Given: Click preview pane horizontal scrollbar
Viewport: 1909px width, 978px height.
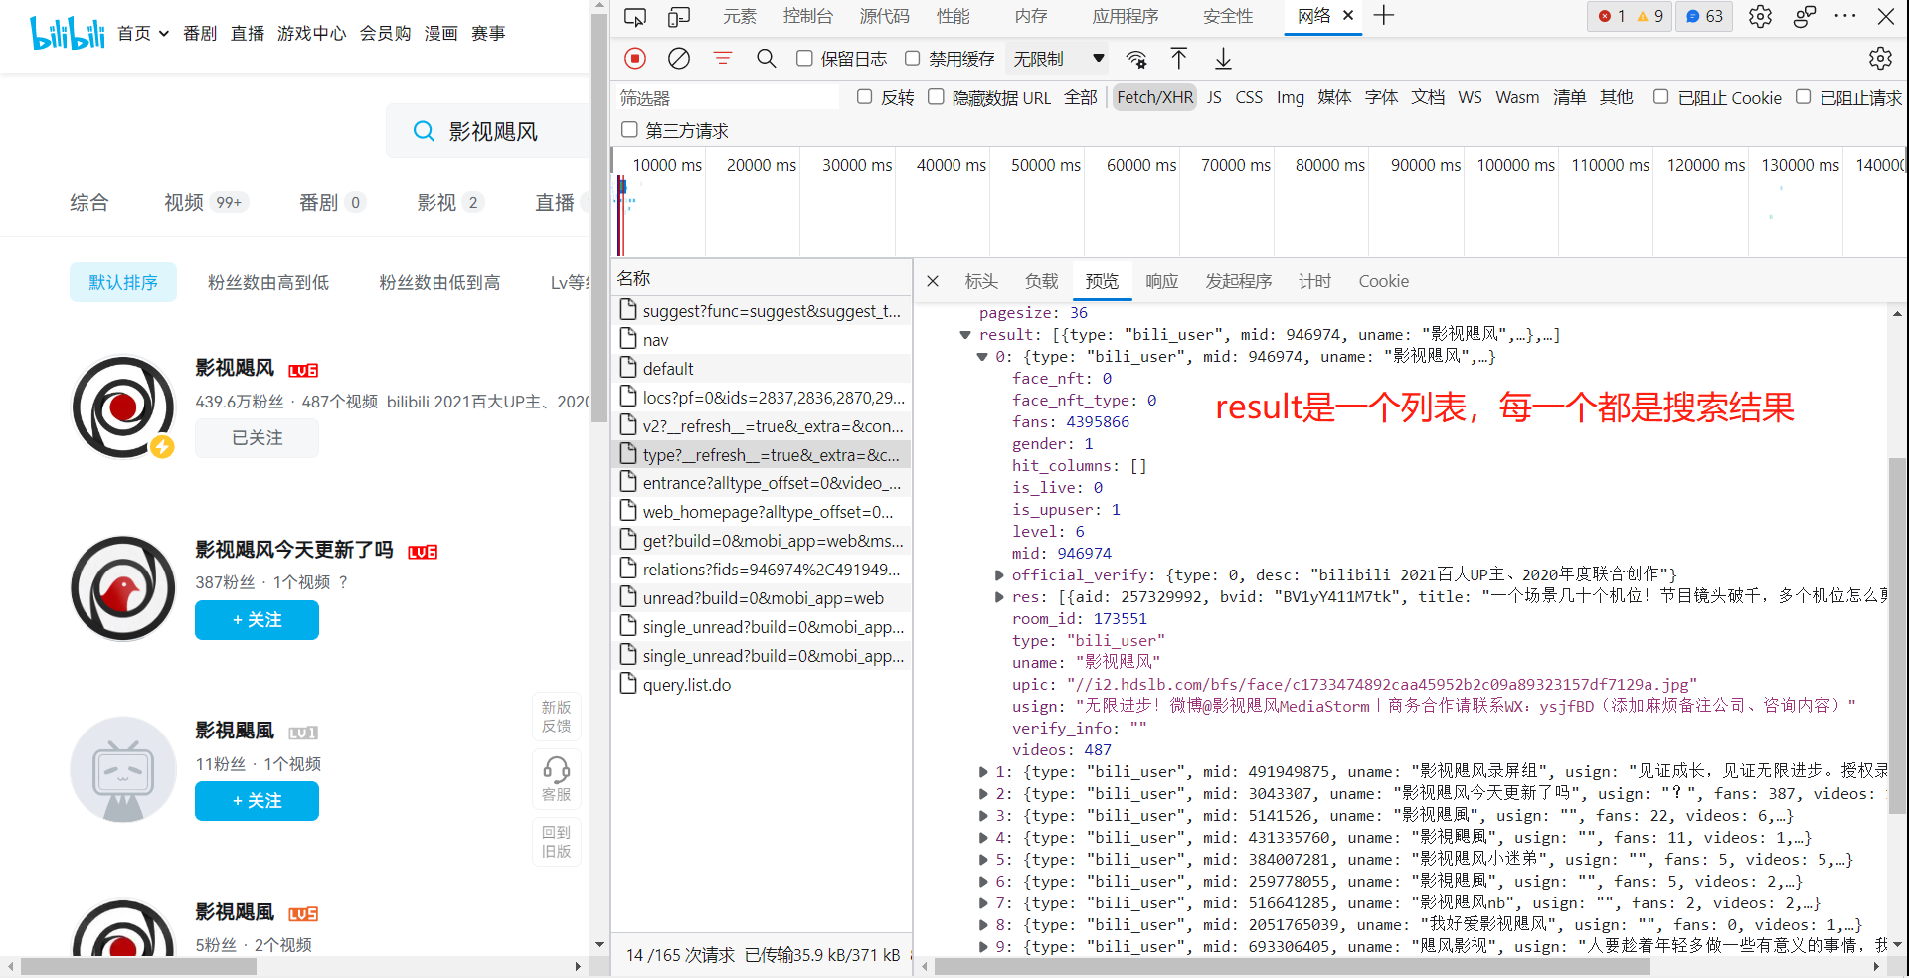Looking at the screenshot, I should tap(1293, 966).
